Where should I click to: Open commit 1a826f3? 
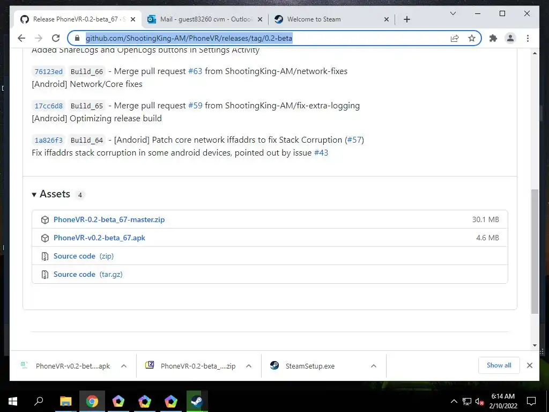[49, 140]
